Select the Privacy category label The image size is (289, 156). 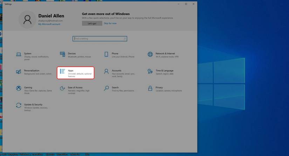[159, 87]
